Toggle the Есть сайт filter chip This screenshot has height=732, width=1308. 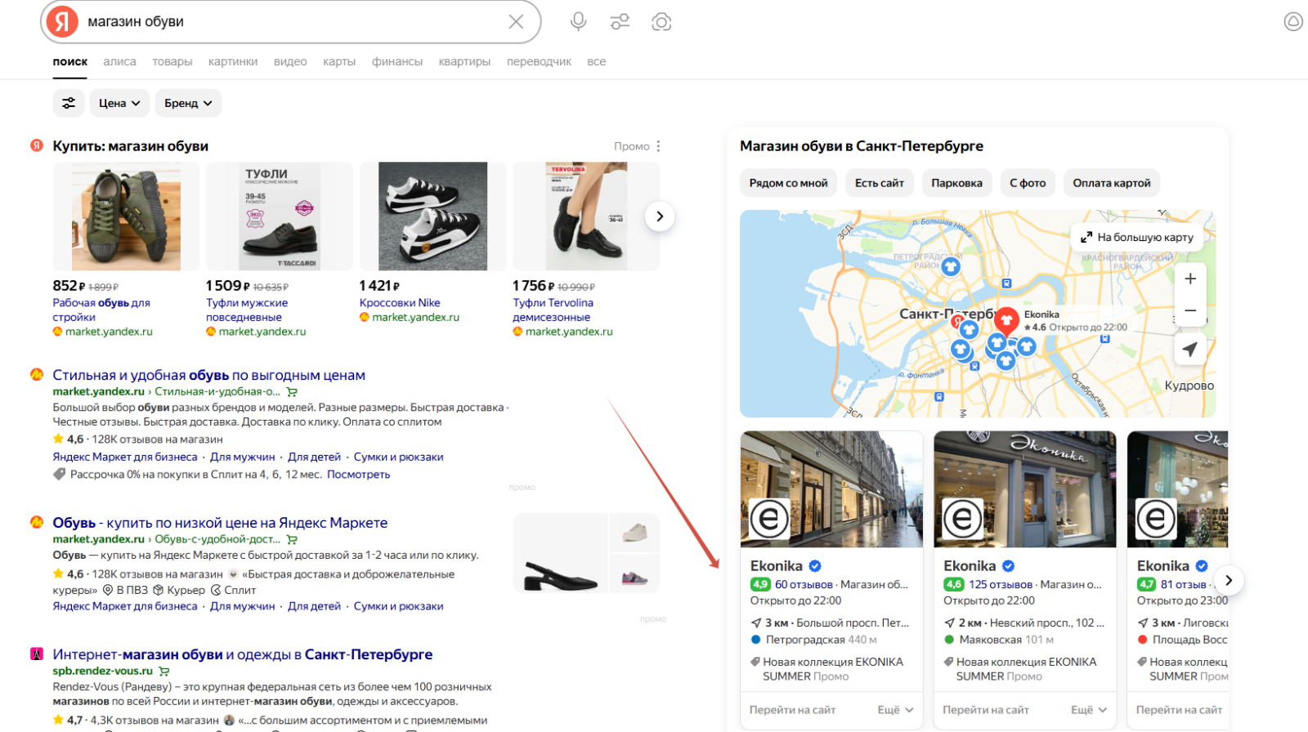pyautogui.click(x=880, y=183)
